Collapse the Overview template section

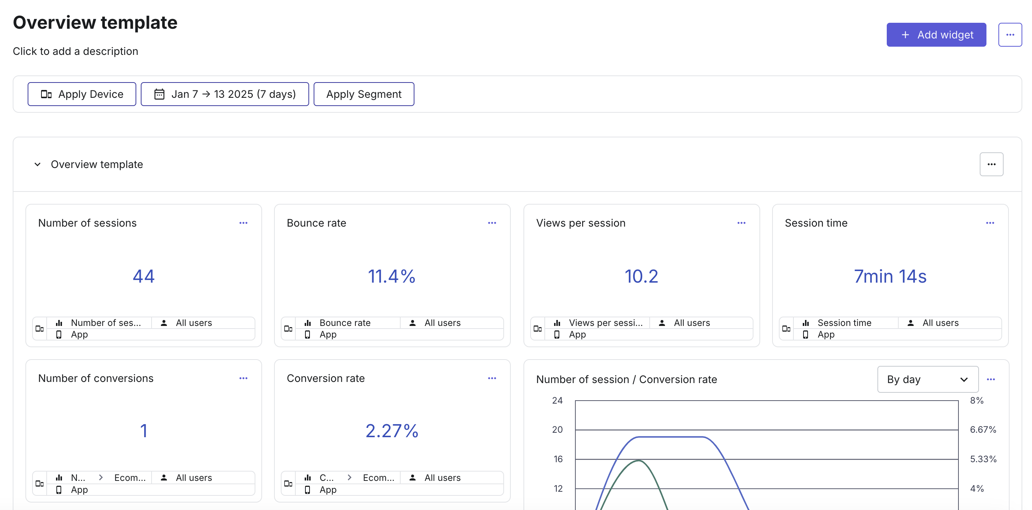[37, 164]
